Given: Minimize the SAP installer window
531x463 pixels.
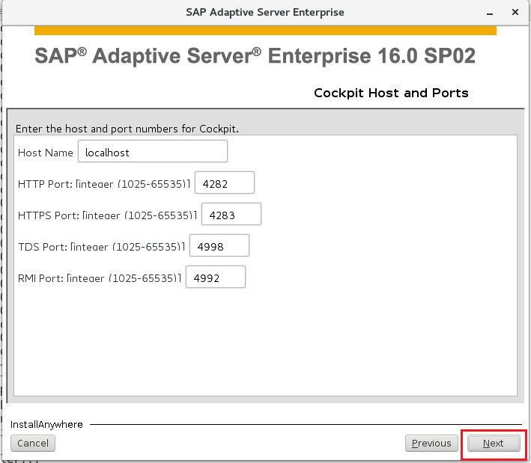Looking at the screenshot, I should 490,13.
